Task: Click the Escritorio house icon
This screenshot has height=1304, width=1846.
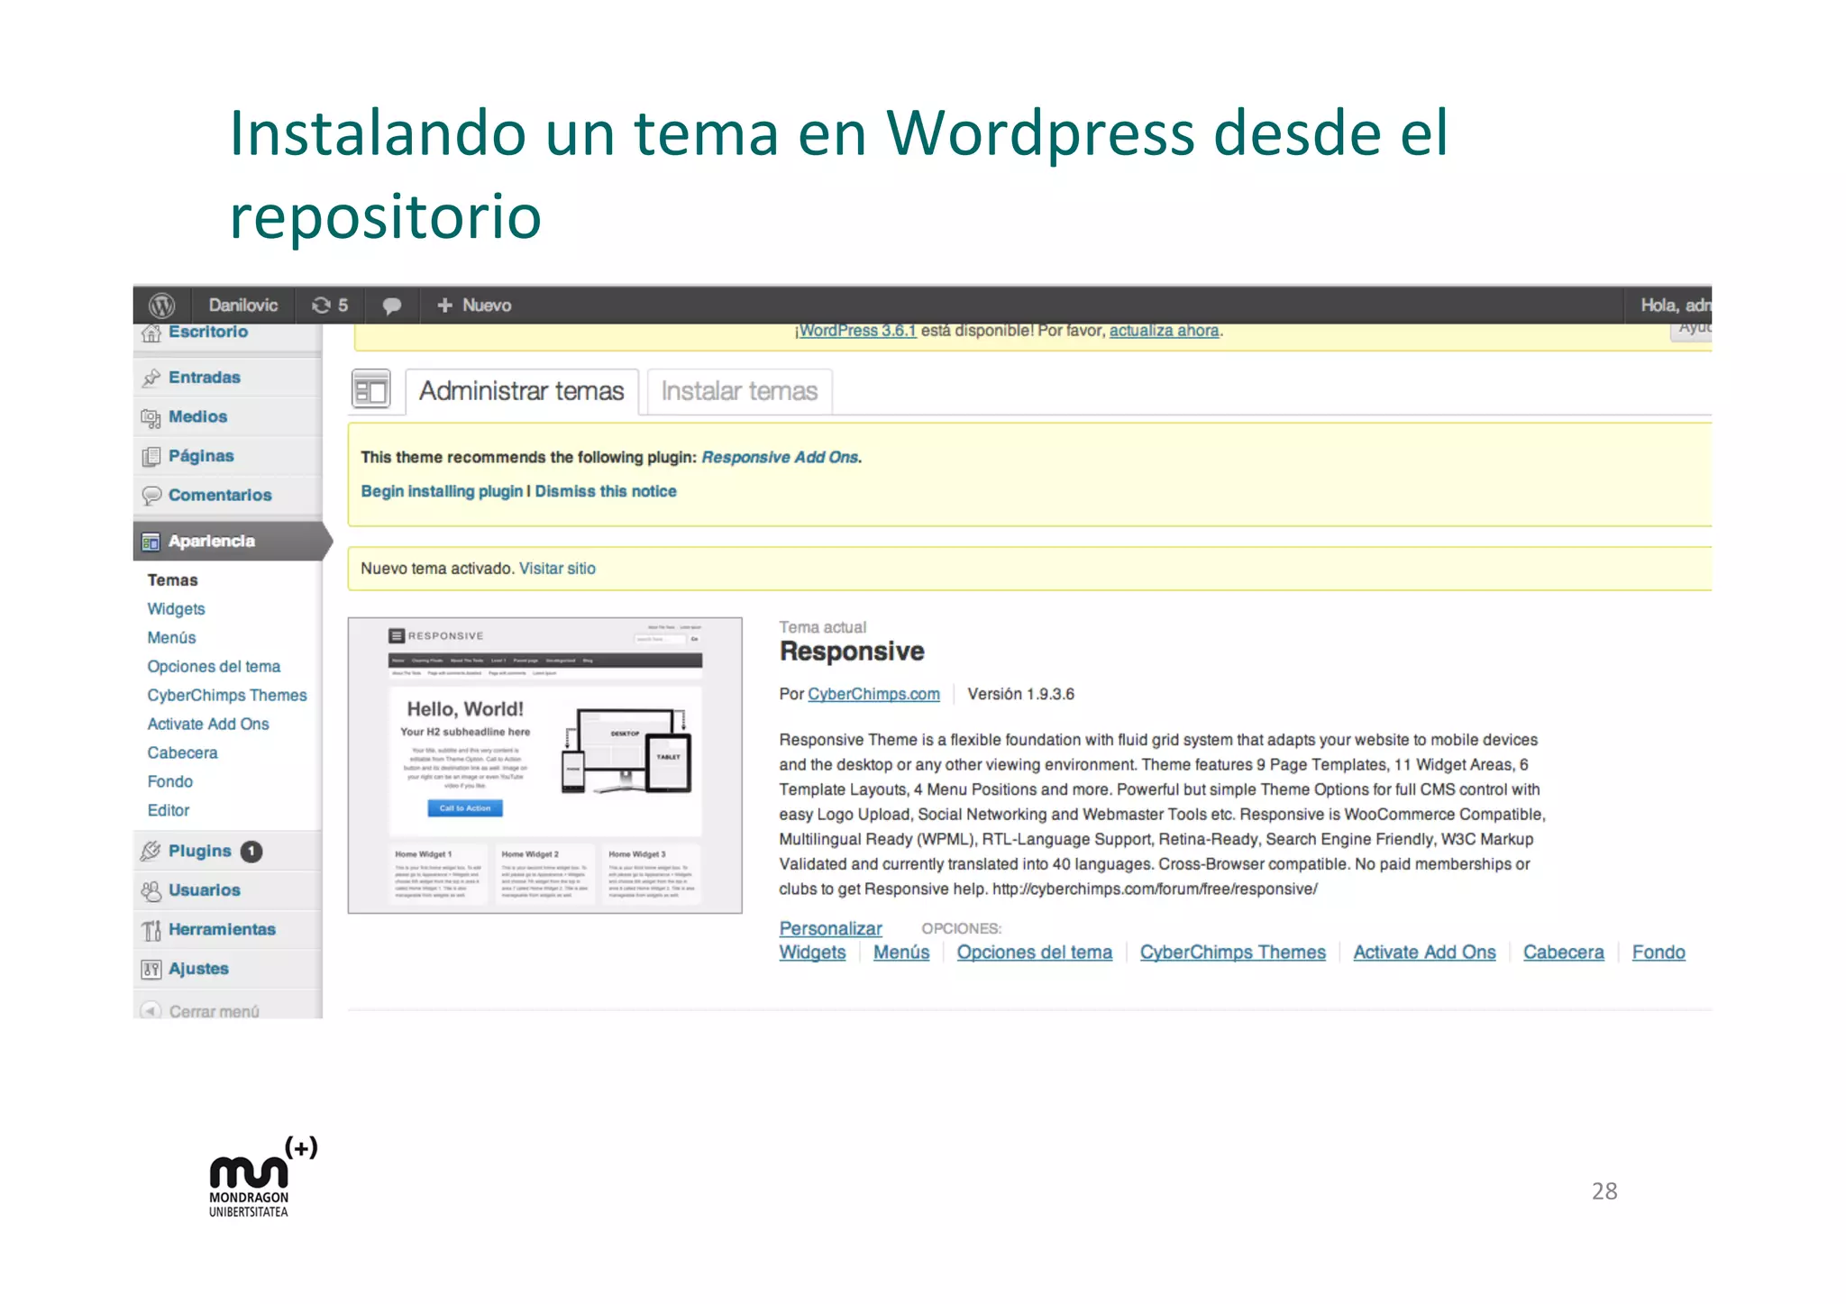Action: (x=151, y=333)
